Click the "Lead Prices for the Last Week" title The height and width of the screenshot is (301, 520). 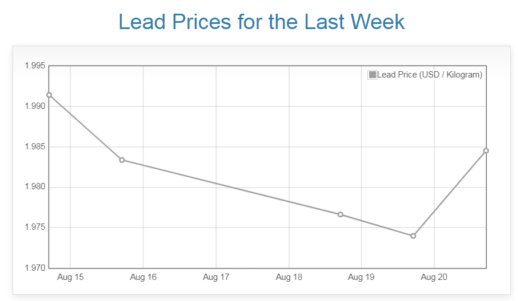(261, 22)
